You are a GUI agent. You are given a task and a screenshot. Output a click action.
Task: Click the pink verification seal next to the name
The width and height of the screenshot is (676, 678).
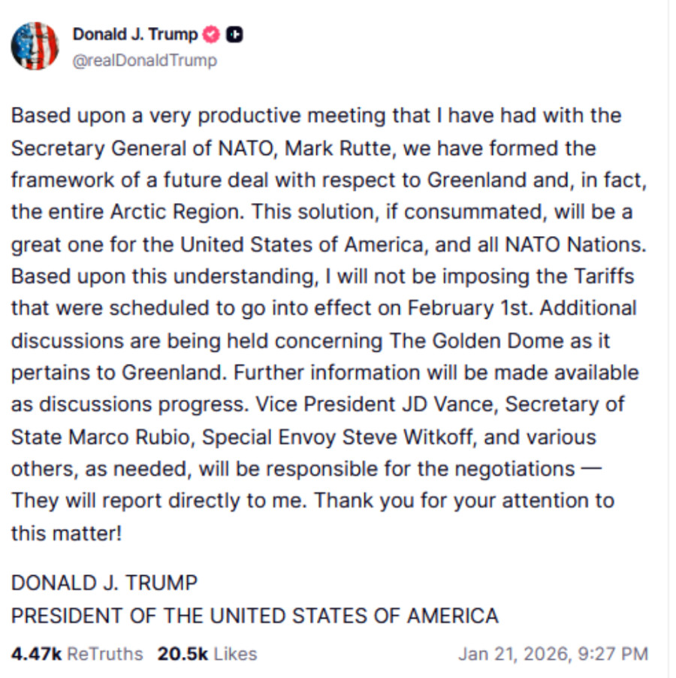pyautogui.click(x=209, y=35)
